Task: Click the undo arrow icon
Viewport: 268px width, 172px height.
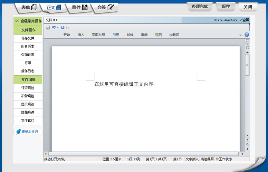Action: [54, 27]
